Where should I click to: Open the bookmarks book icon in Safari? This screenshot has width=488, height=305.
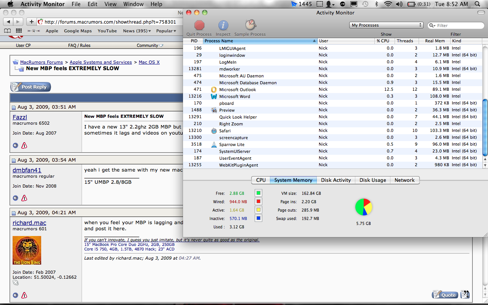7,31
